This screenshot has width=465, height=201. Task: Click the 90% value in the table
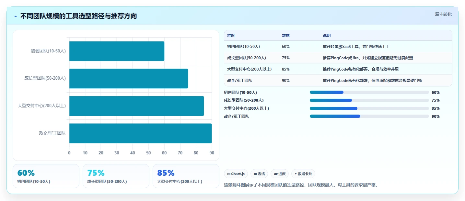pyautogui.click(x=286, y=81)
